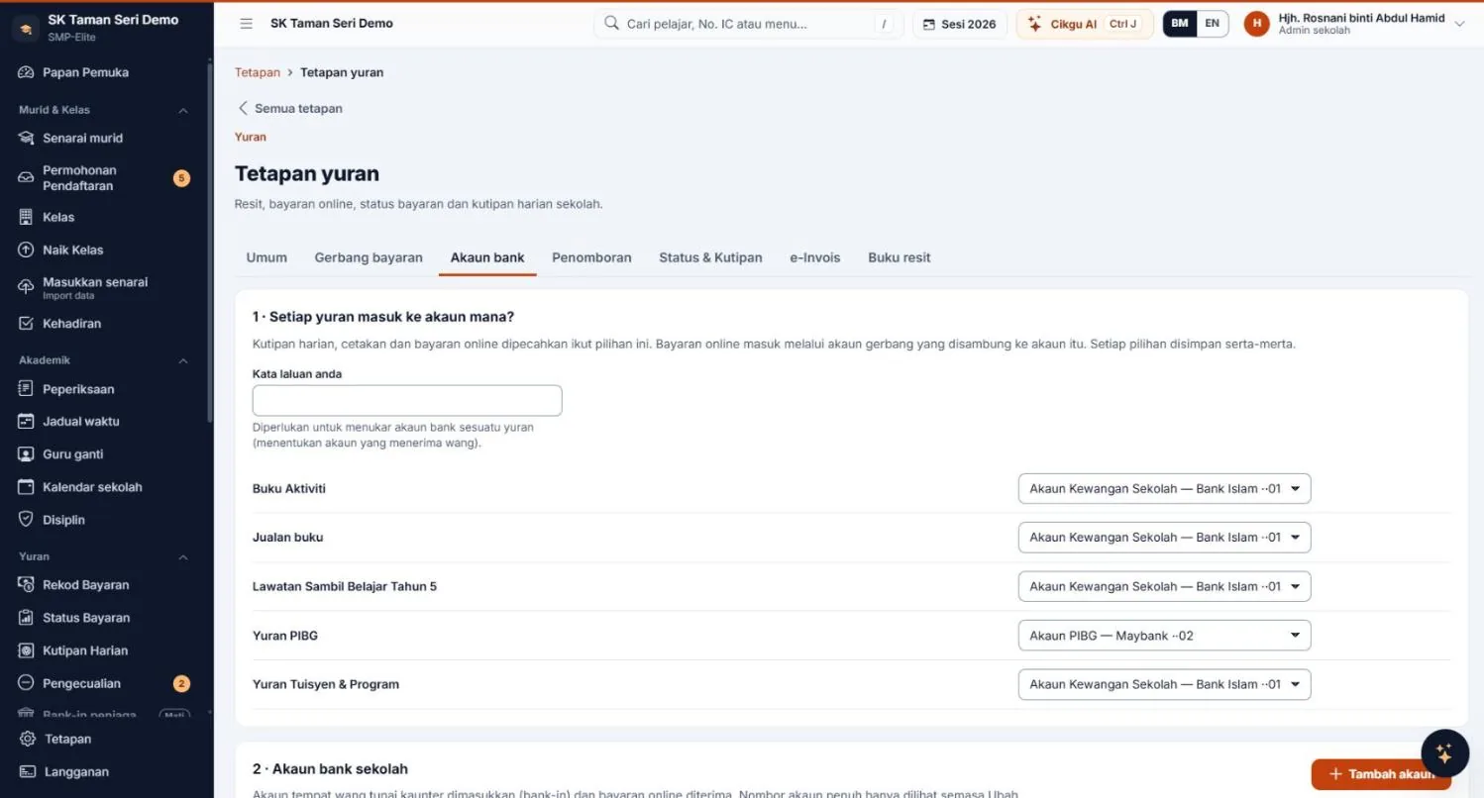The height and width of the screenshot is (798, 1484).
Task: Click the hamburger menu icon in header
Action: (x=247, y=24)
